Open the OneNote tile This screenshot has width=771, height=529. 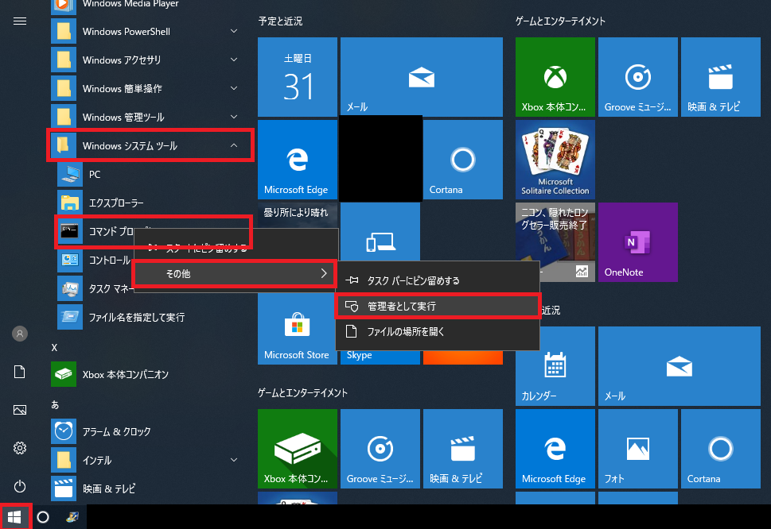638,242
